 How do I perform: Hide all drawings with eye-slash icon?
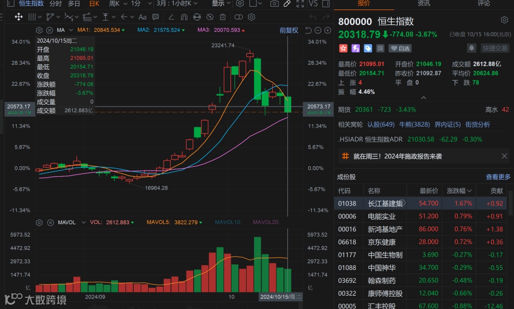coord(210,17)
